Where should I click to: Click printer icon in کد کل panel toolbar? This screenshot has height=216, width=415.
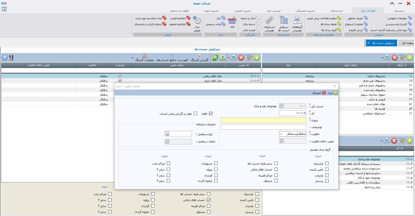387,141
